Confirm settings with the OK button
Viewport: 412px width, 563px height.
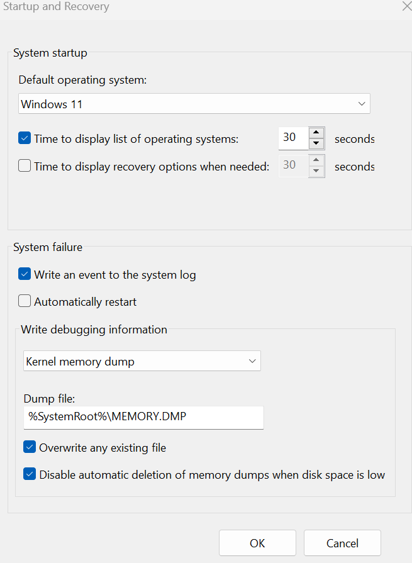point(257,543)
